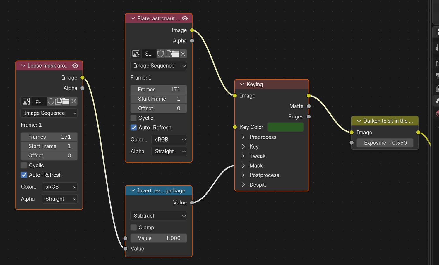Toggle preview eye on Loose mask node
Image resolution: width=439 pixels, height=265 pixels.
(75, 66)
